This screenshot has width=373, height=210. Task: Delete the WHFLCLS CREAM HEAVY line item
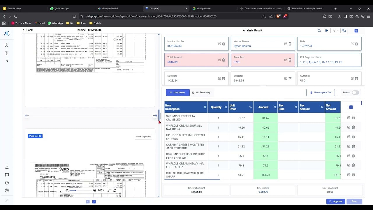click(x=353, y=165)
